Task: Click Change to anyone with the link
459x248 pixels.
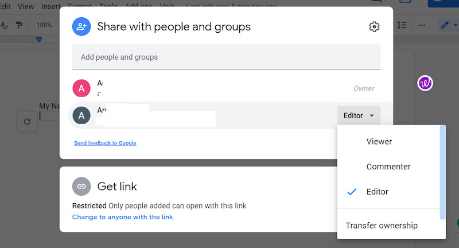Action: click(x=122, y=217)
